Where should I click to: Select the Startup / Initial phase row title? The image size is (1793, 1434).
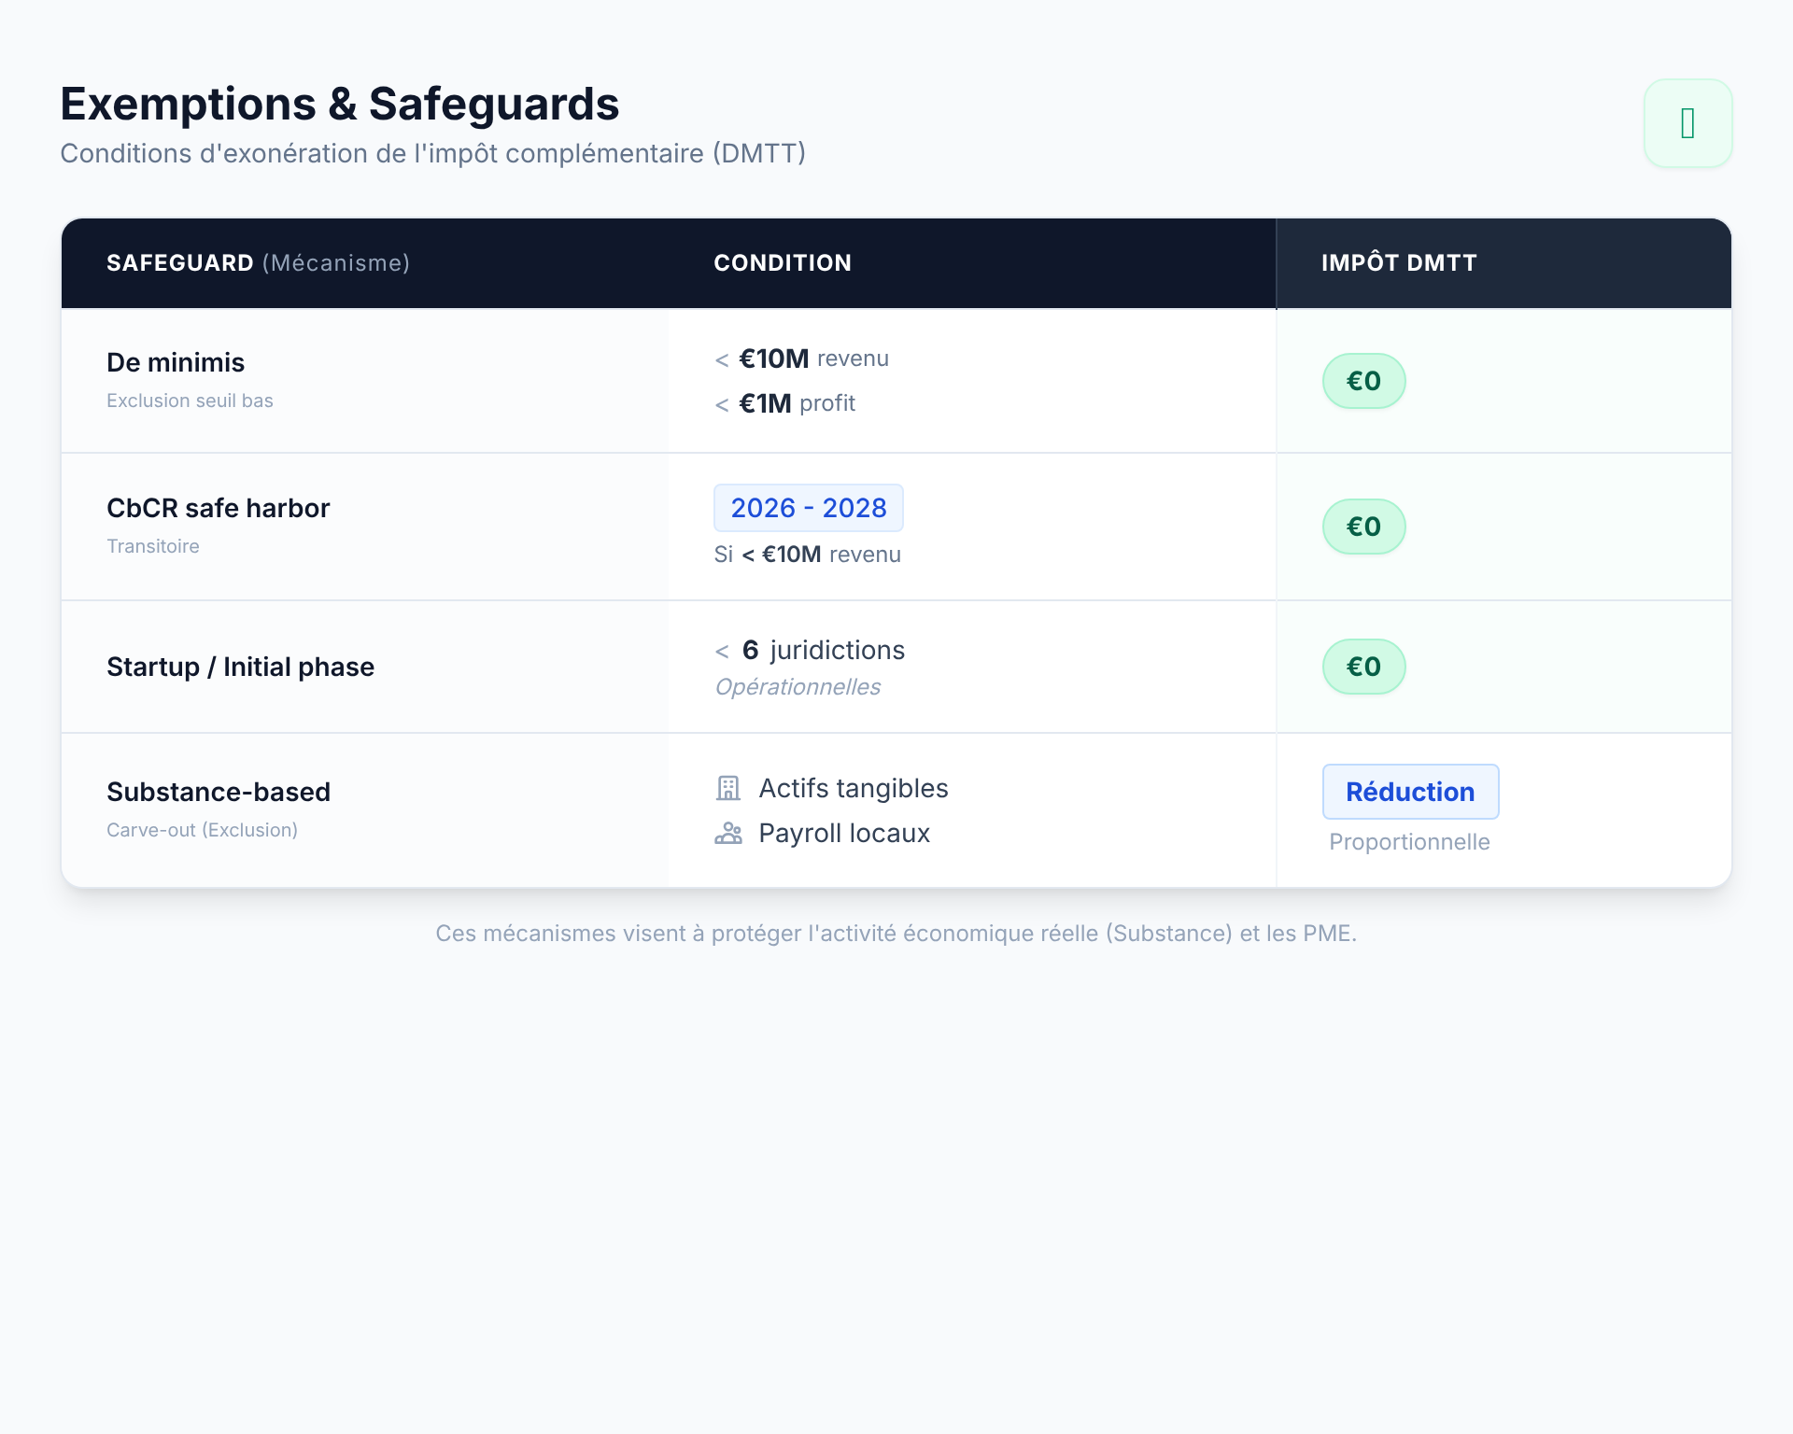point(240,667)
